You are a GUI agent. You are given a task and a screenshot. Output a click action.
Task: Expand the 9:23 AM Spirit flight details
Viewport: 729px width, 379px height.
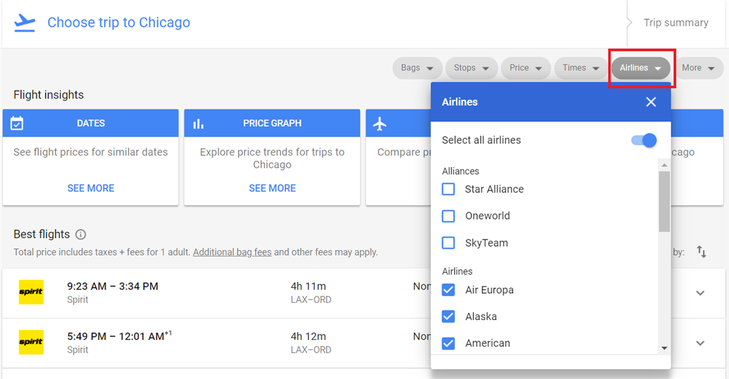[700, 293]
